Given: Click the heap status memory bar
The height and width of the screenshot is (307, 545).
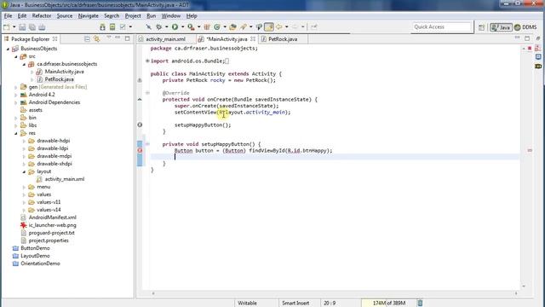Looking at the screenshot, I should pyautogui.click(x=388, y=303).
